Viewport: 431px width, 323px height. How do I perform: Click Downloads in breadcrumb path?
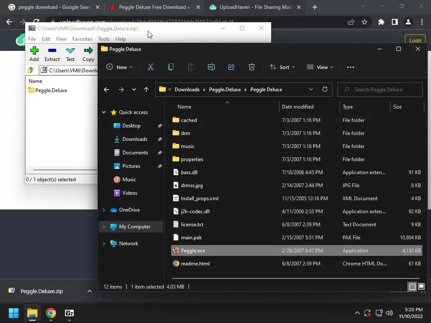tap(187, 90)
